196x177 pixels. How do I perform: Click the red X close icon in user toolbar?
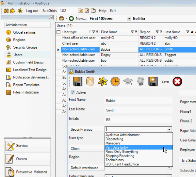pos(177,82)
